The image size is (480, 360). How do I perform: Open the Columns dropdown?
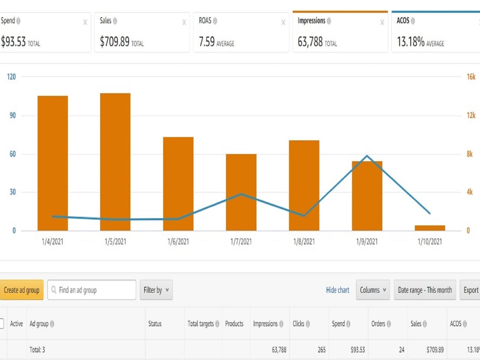pyautogui.click(x=373, y=290)
